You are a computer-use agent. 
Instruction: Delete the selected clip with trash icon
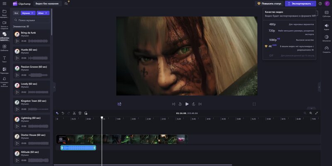pyautogui.click(x=80, y=113)
